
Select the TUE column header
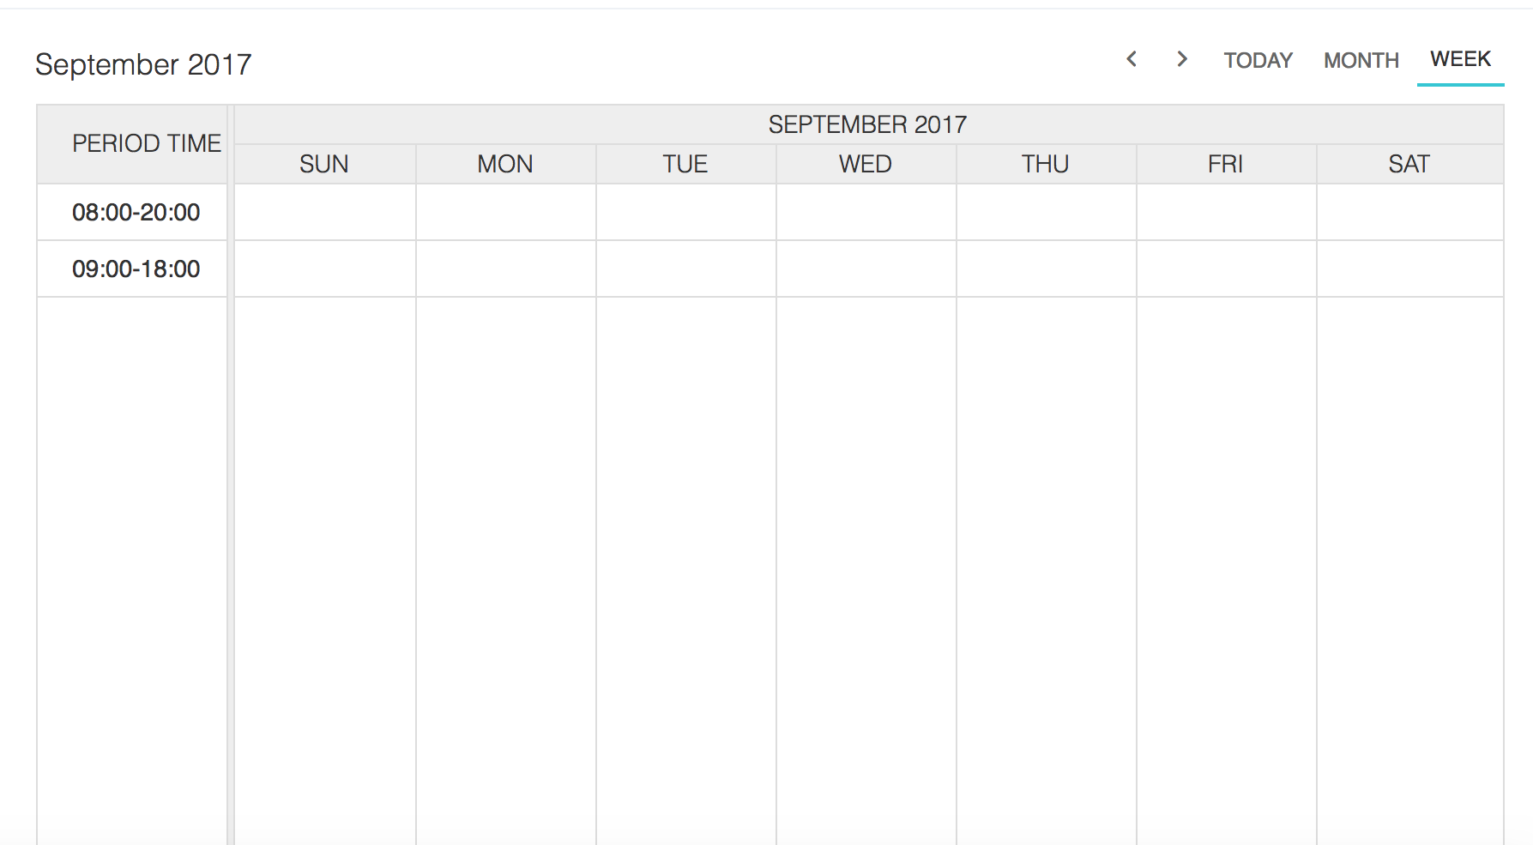tap(685, 163)
